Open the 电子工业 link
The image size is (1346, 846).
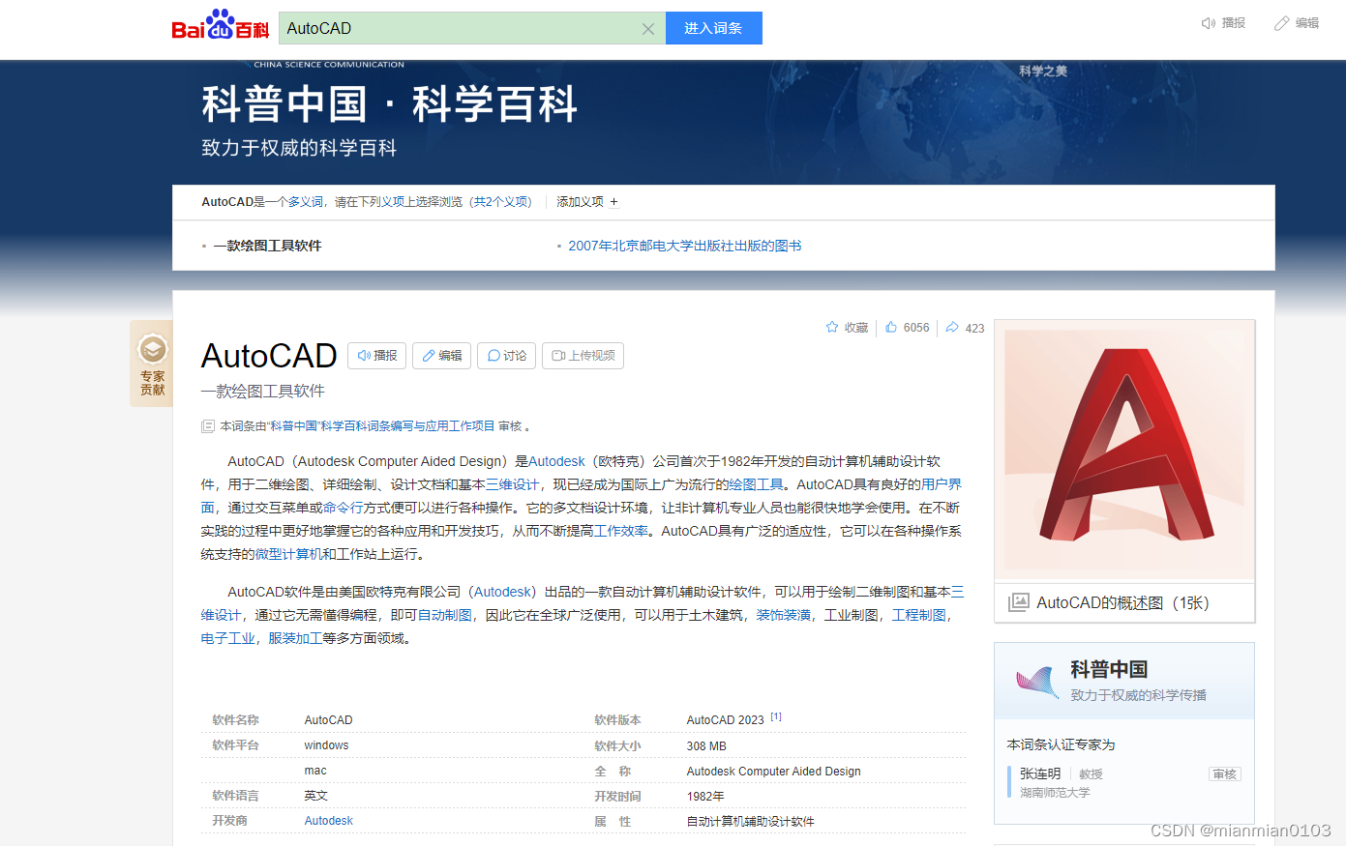pyautogui.click(x=228, y=639)
